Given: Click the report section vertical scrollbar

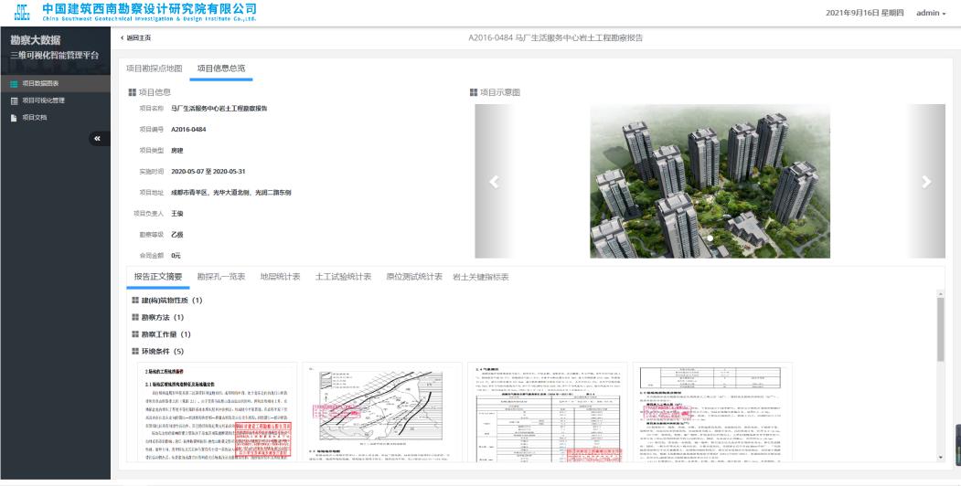Looking at the screenshot, I should [940, 329].
